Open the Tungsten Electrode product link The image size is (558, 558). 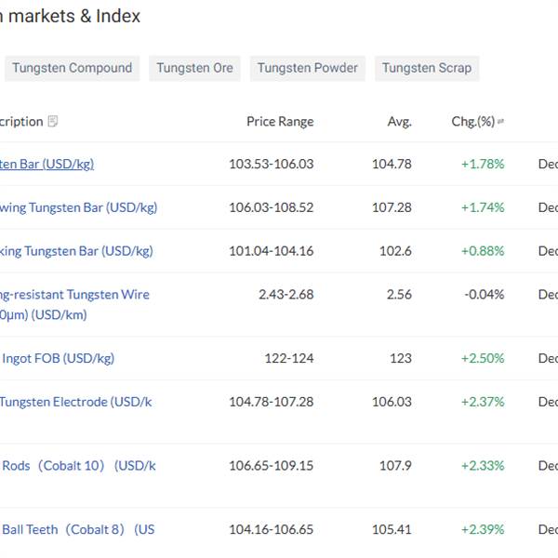click(75, 402)
